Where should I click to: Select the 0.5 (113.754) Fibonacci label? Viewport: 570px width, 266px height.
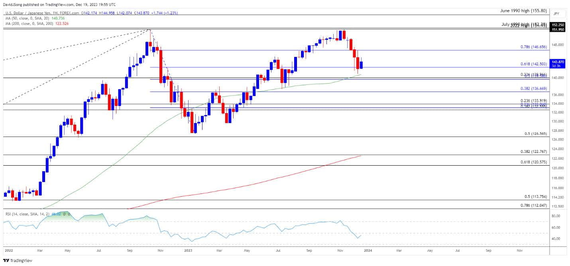537,197
